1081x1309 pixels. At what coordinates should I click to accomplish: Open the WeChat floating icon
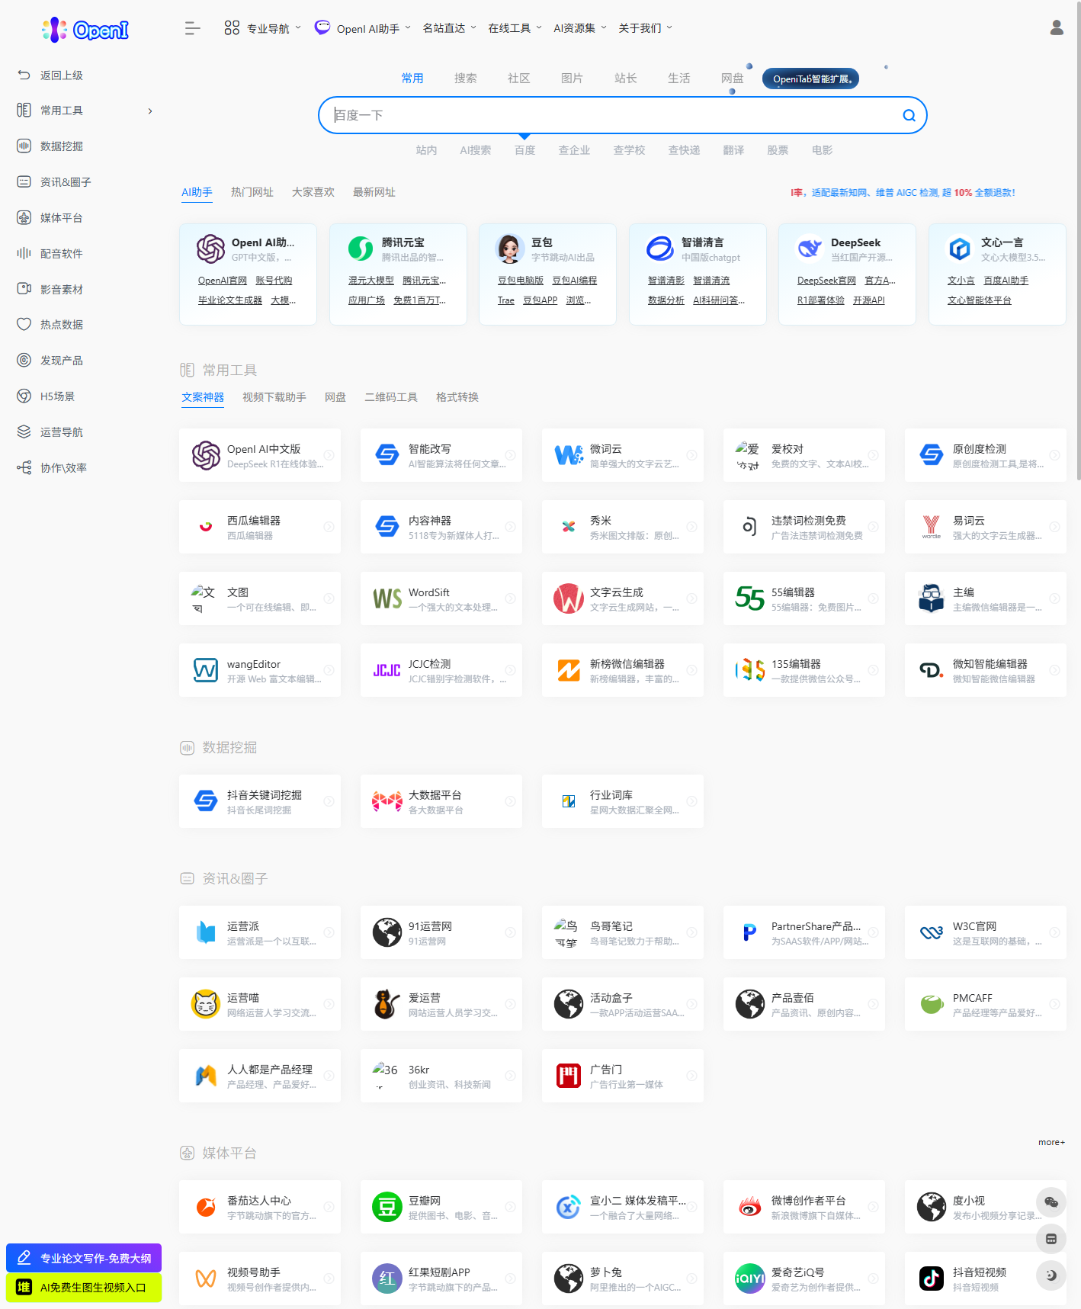point(1051,1202)
